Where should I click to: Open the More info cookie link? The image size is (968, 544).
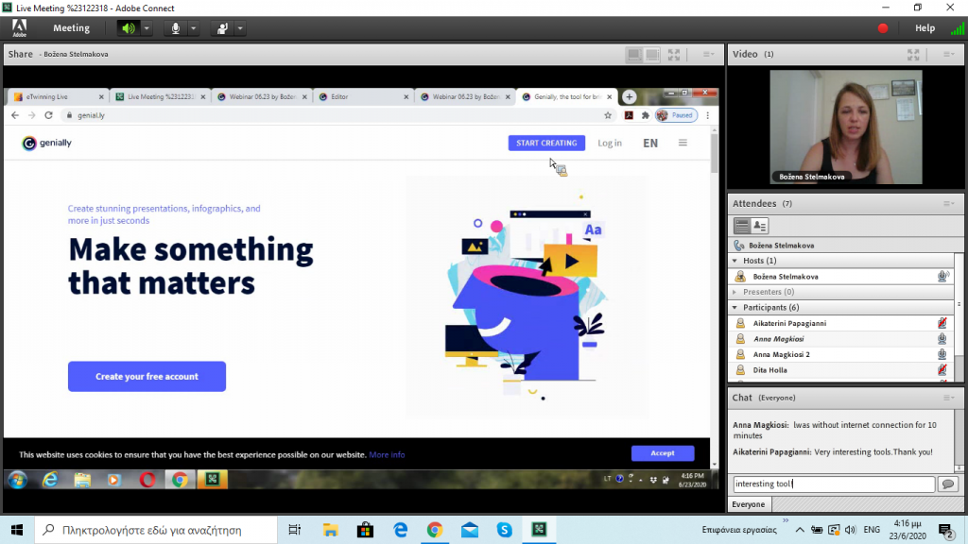[387, 454]
